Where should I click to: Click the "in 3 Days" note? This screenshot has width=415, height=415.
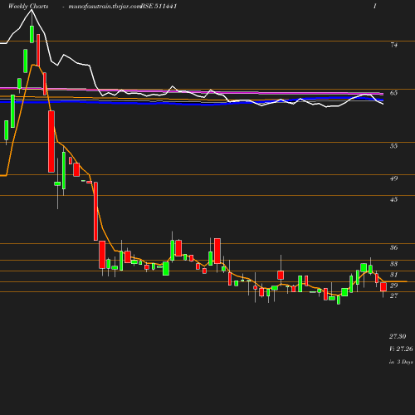(x=401, y=362)
